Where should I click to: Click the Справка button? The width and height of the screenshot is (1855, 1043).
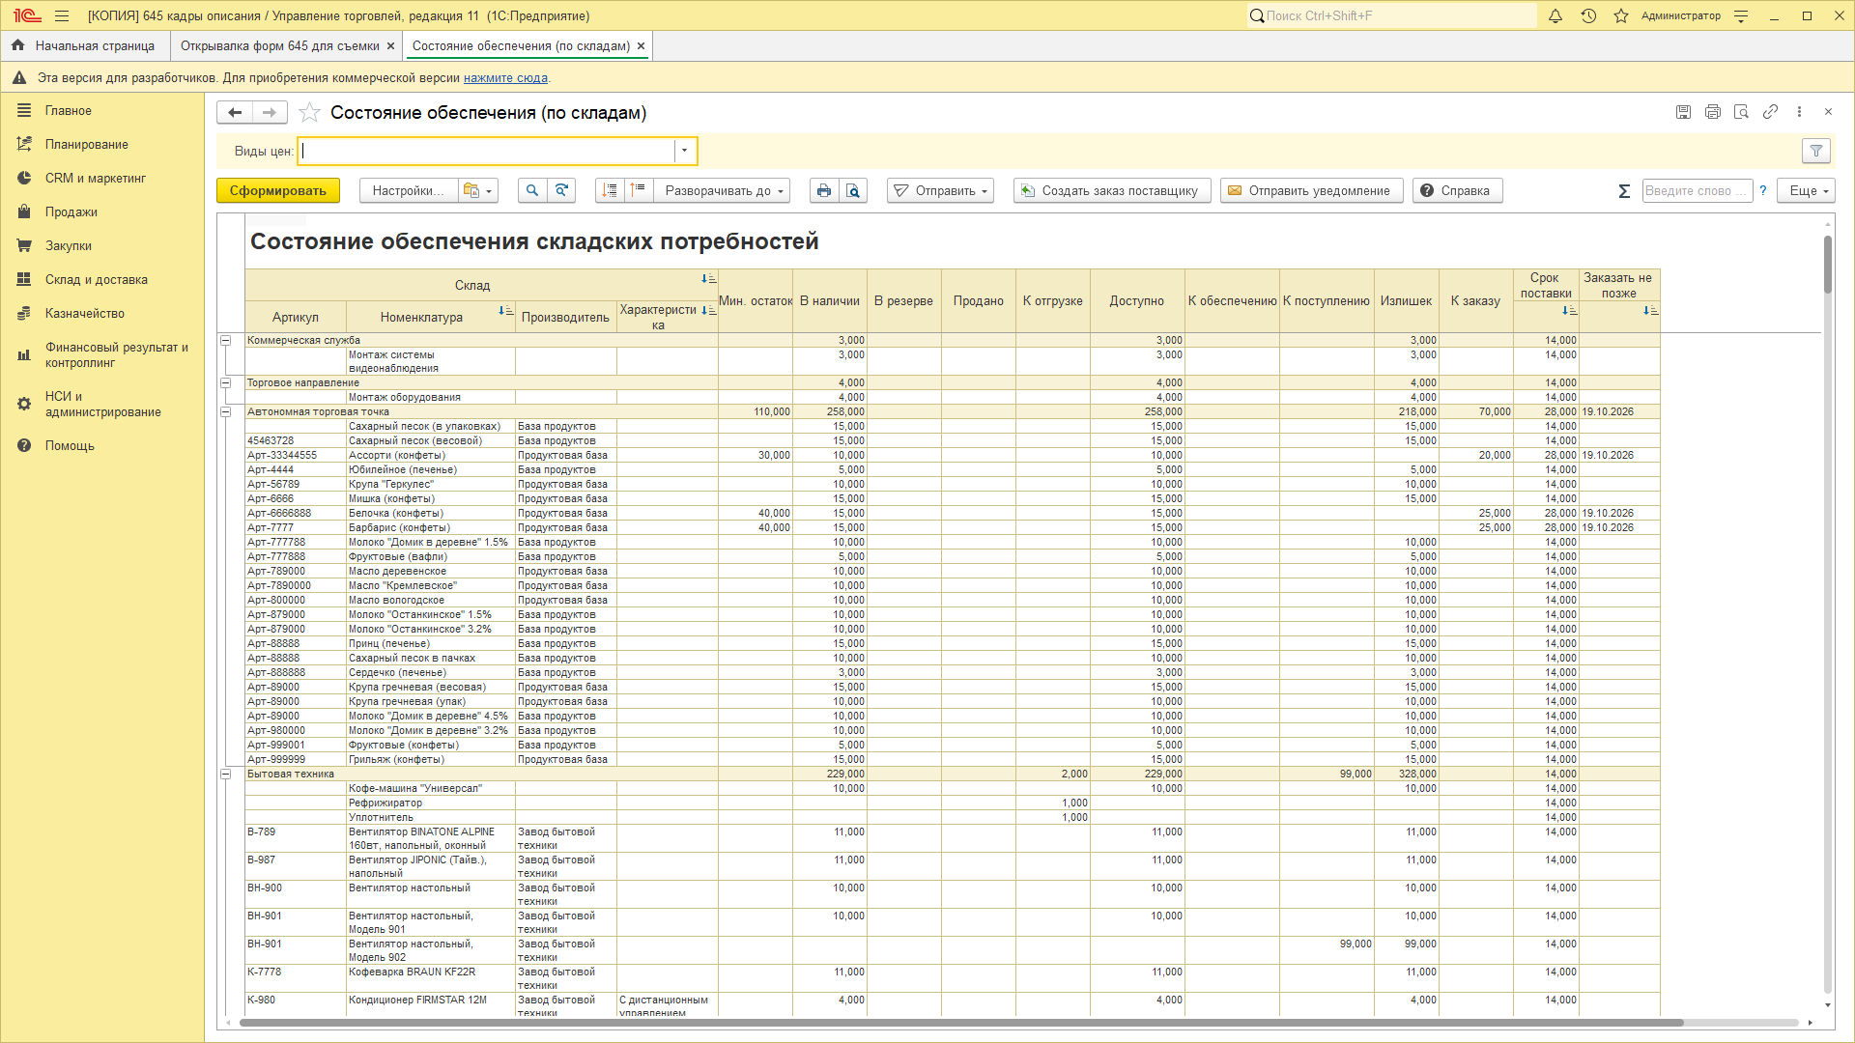pyautogui.click(x=1457, y=191)
